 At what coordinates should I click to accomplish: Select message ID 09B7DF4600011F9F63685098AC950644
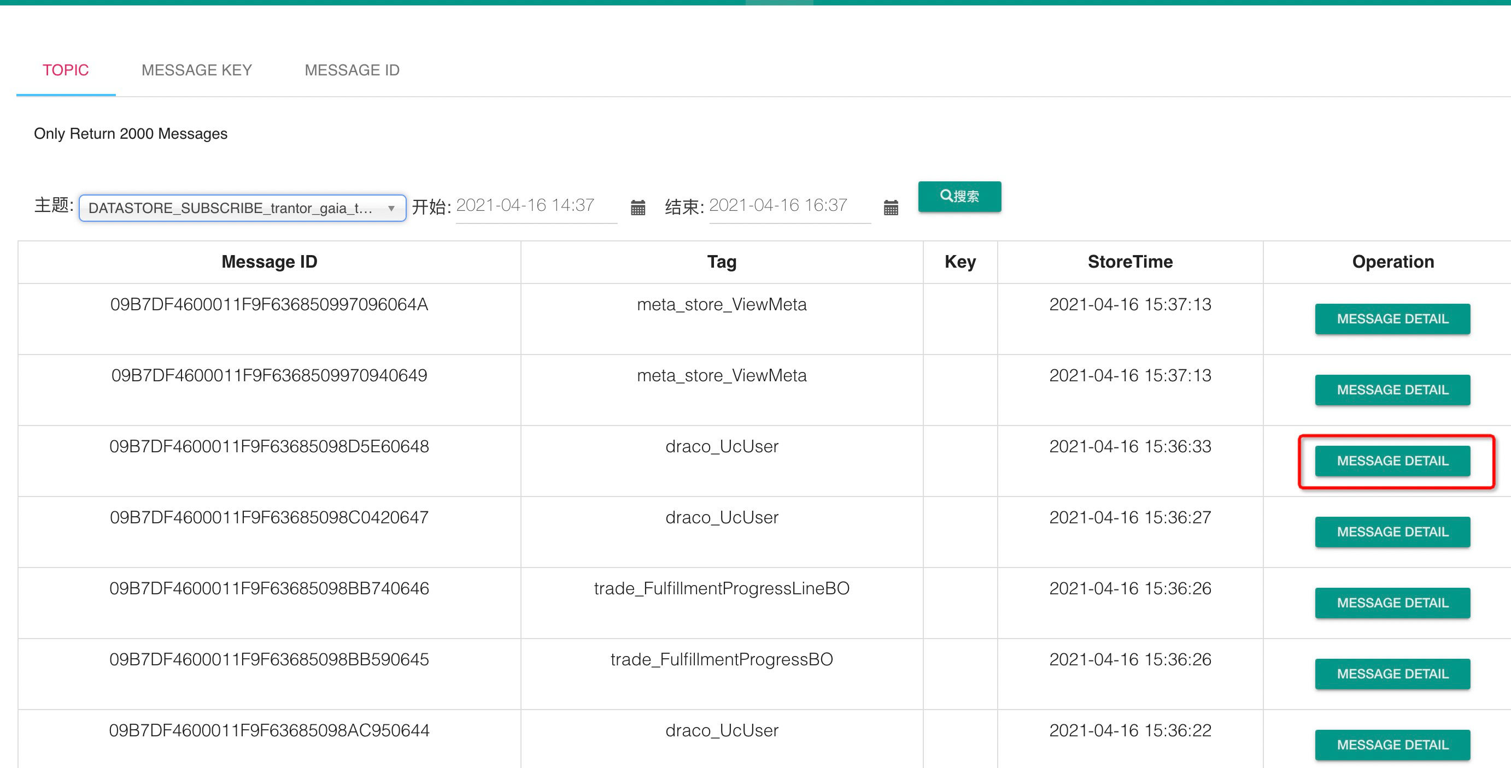click(269, 730)
